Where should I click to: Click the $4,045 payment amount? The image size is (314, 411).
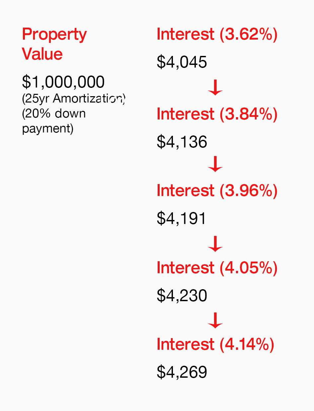(182, 62)
